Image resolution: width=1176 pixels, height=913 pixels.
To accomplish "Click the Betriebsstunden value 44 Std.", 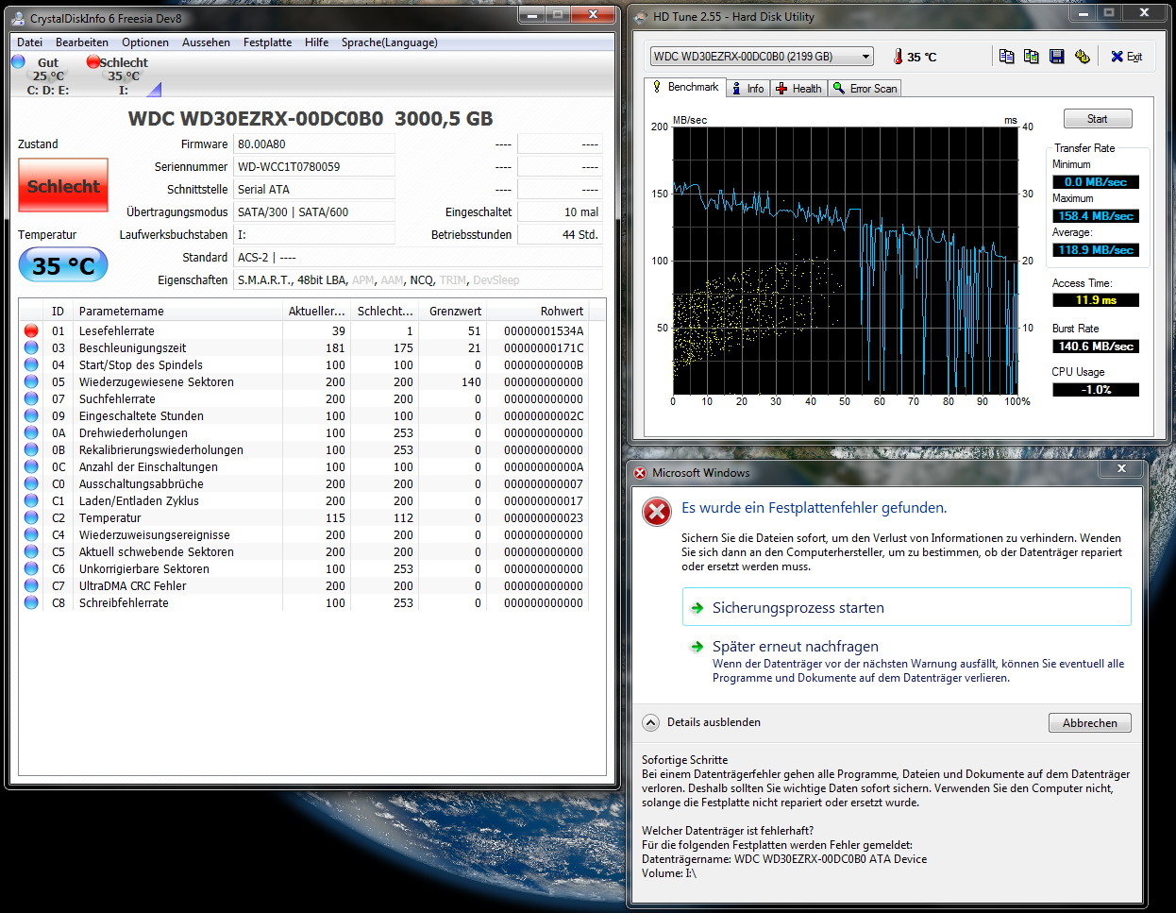I will (x=560, y=235).
